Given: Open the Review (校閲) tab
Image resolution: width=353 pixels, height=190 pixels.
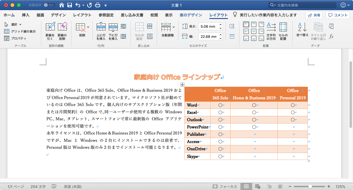Looking at the screenshot, I should (x=154, y=15).
